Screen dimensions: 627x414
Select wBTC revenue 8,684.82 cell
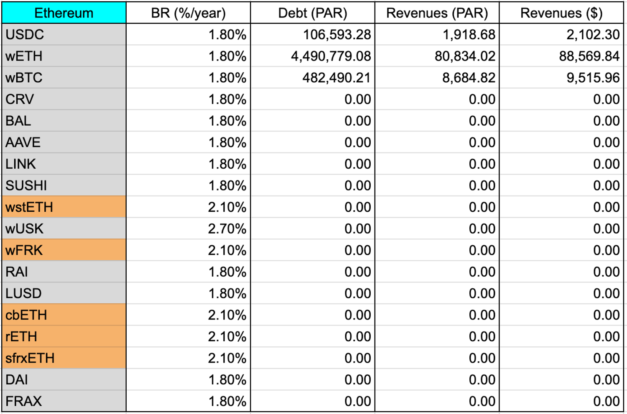pyautogui.click(x=437, y=77)
